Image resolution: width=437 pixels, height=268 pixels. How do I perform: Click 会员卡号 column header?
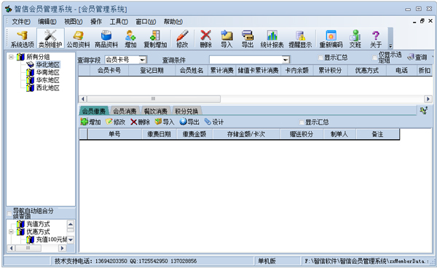[x=109, y=70]
